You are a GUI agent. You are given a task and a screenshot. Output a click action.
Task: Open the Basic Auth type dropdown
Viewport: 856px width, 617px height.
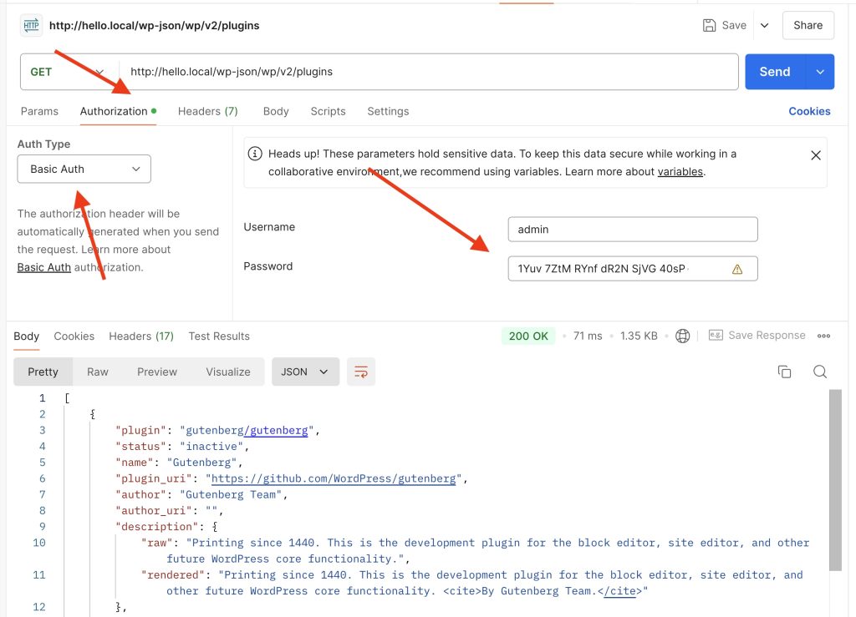pyautogui.click(x=84, y=169)
